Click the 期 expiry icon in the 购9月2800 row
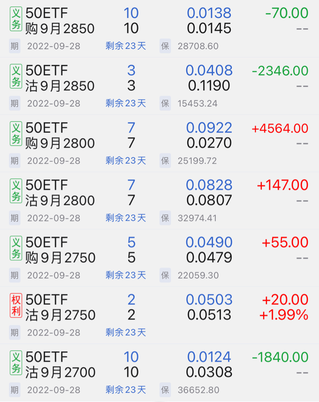Image resolution: width=319 pixels, height=402 pixels. coord(15,161)
